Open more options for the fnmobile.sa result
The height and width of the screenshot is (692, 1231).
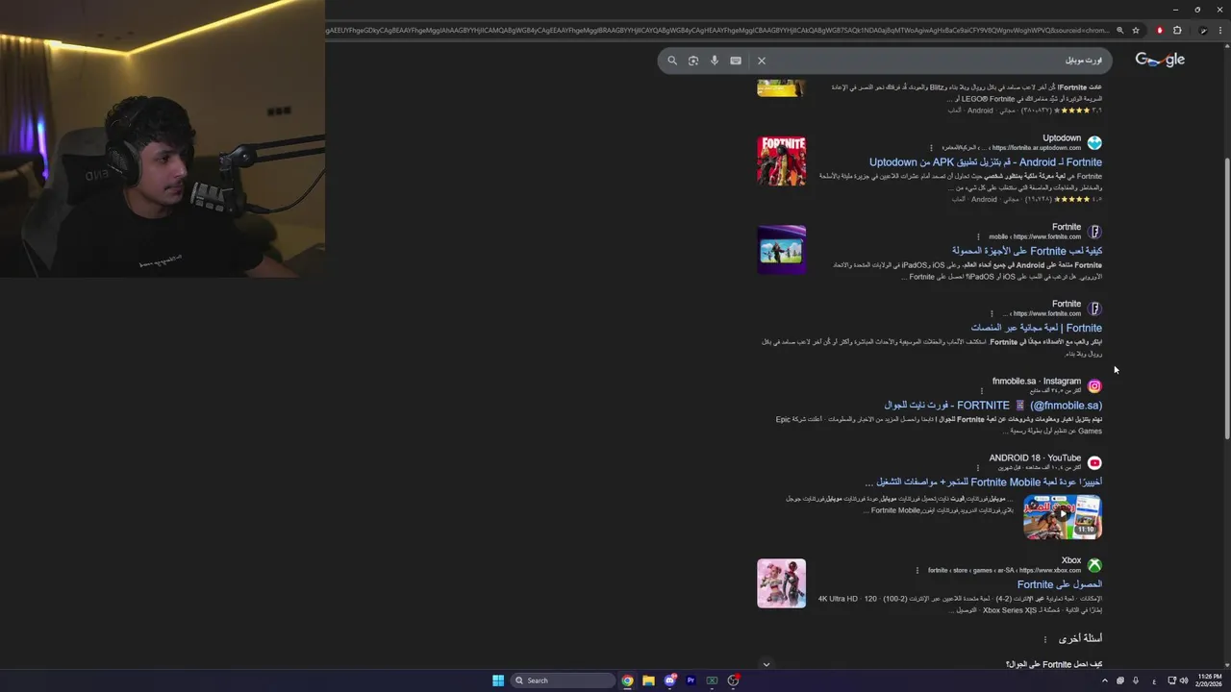pos(982,390)
